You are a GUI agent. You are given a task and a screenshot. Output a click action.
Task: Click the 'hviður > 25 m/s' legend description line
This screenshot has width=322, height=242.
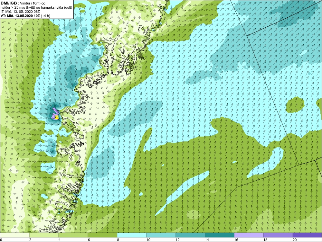[x=36, y=8]
